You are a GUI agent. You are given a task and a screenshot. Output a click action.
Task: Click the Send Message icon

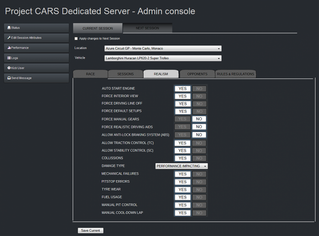click(x=9, y=78)
